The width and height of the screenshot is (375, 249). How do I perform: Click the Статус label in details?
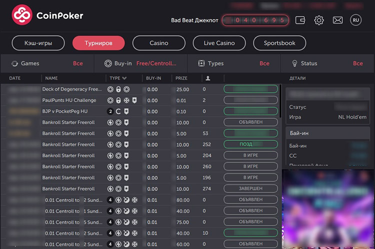coord(297,107)
